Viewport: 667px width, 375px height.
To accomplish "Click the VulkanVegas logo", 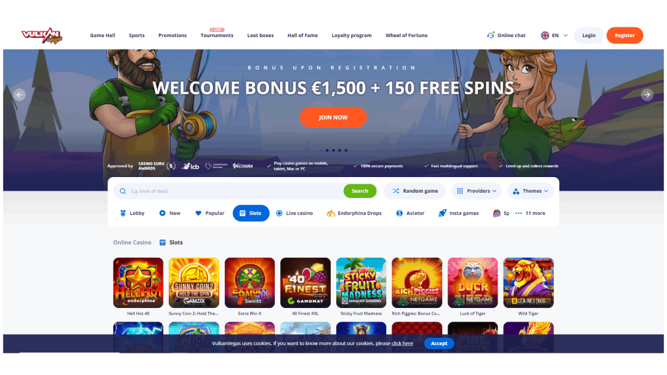I will click(x=42, y=36).
